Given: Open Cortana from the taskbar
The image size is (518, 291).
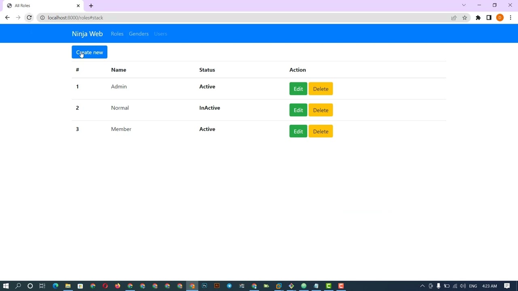Looking at the screenshot, I should pos(30,286).
